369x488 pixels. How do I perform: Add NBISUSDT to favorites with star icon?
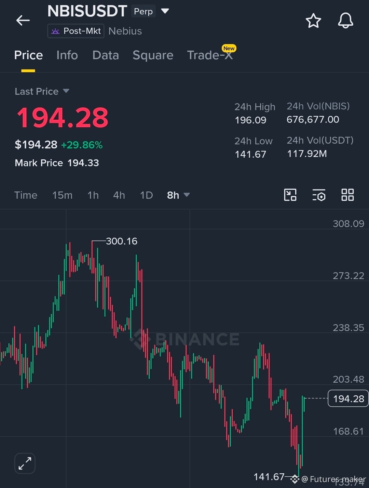tap(313, 21)
